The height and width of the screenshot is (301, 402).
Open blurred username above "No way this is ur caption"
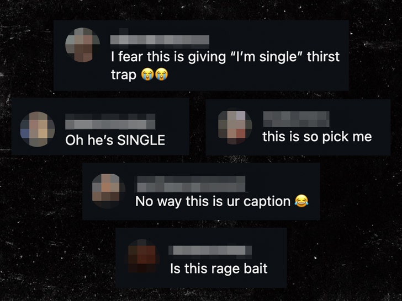click(191, 184)
